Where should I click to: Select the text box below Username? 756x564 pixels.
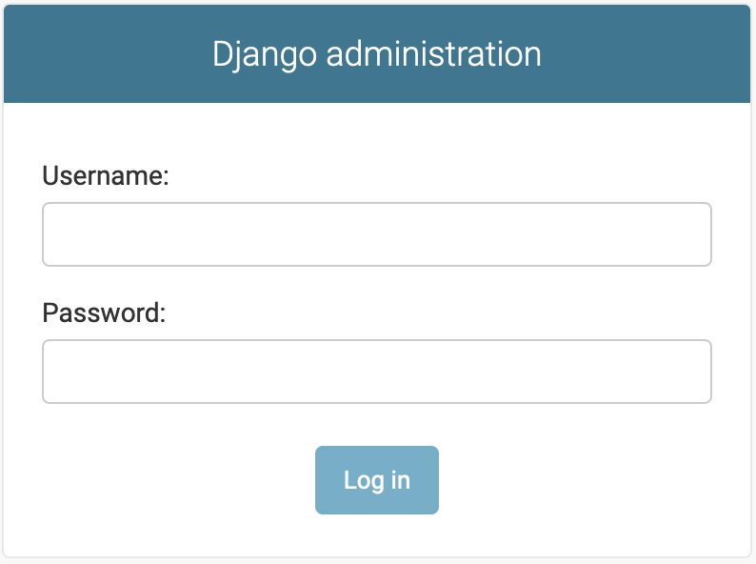[x=376, y=234]
